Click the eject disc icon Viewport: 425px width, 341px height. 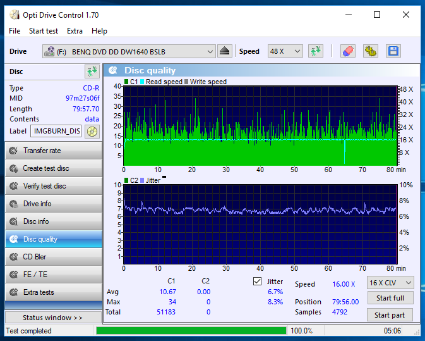click(x=224, y=51)
